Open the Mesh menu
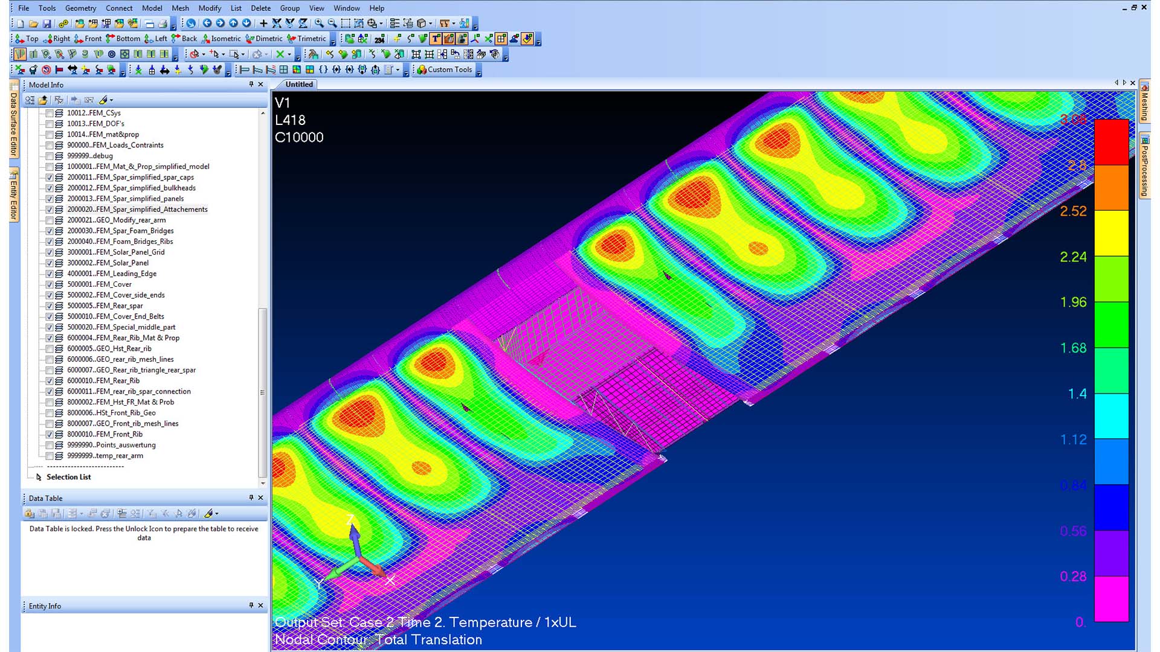 (x=180, y=8)
